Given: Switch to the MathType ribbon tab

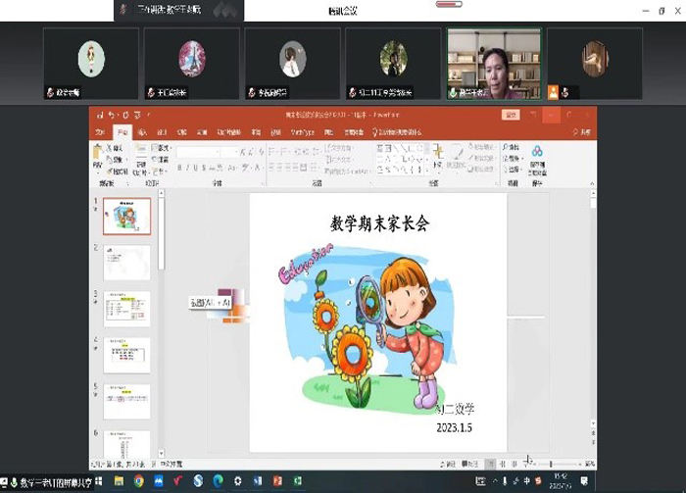Looking at the screenshot, I should pos(303,132).
